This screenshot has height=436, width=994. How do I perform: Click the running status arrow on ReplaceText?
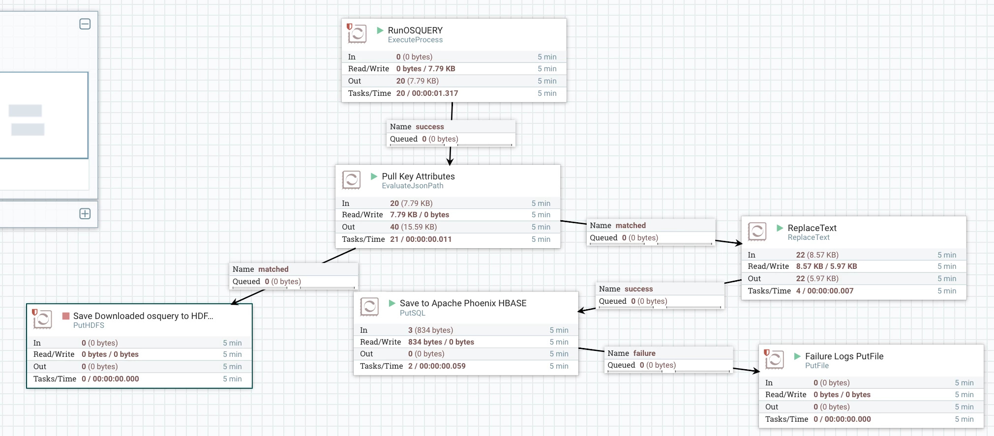pos(780,228)
